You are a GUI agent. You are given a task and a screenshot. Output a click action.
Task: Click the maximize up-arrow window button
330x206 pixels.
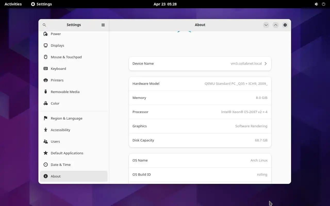tap(276, 25)
